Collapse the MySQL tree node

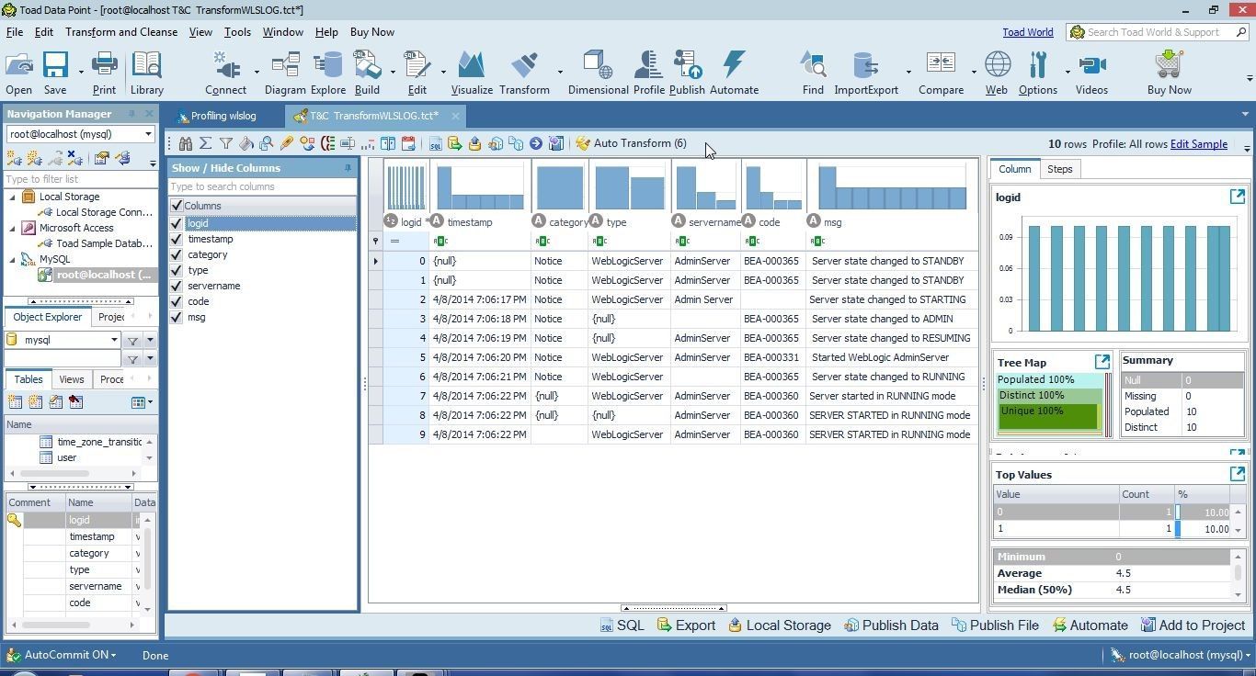(x=13, y=259)
